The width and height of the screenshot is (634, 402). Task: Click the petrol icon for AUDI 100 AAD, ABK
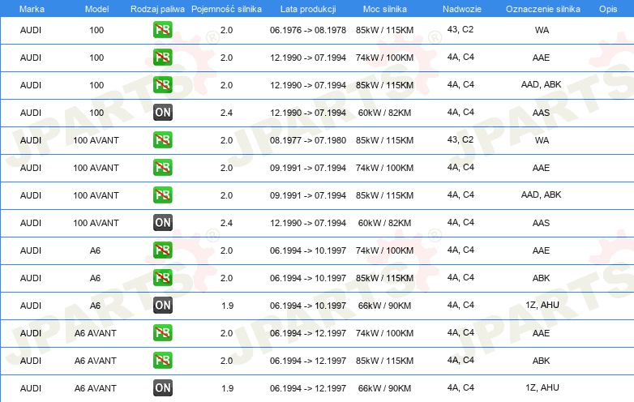tap(162, 85)
